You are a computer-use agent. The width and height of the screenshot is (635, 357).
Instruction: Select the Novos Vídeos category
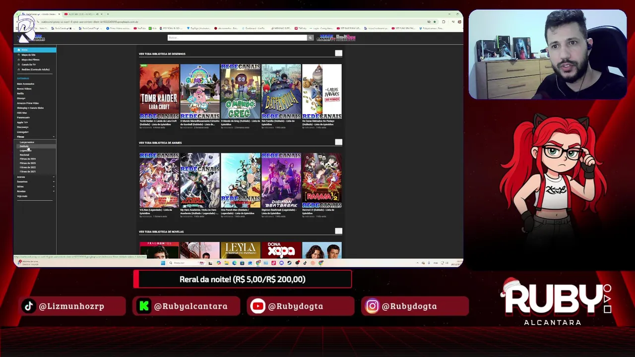(x=24, y=89)
